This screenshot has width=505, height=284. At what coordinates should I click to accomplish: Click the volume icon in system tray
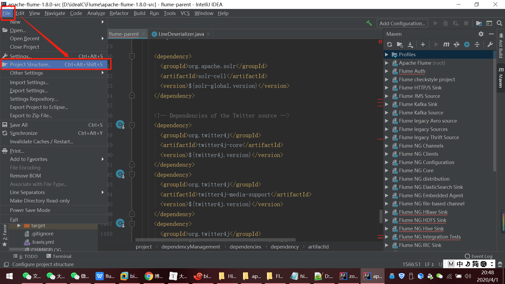(468, 276)
